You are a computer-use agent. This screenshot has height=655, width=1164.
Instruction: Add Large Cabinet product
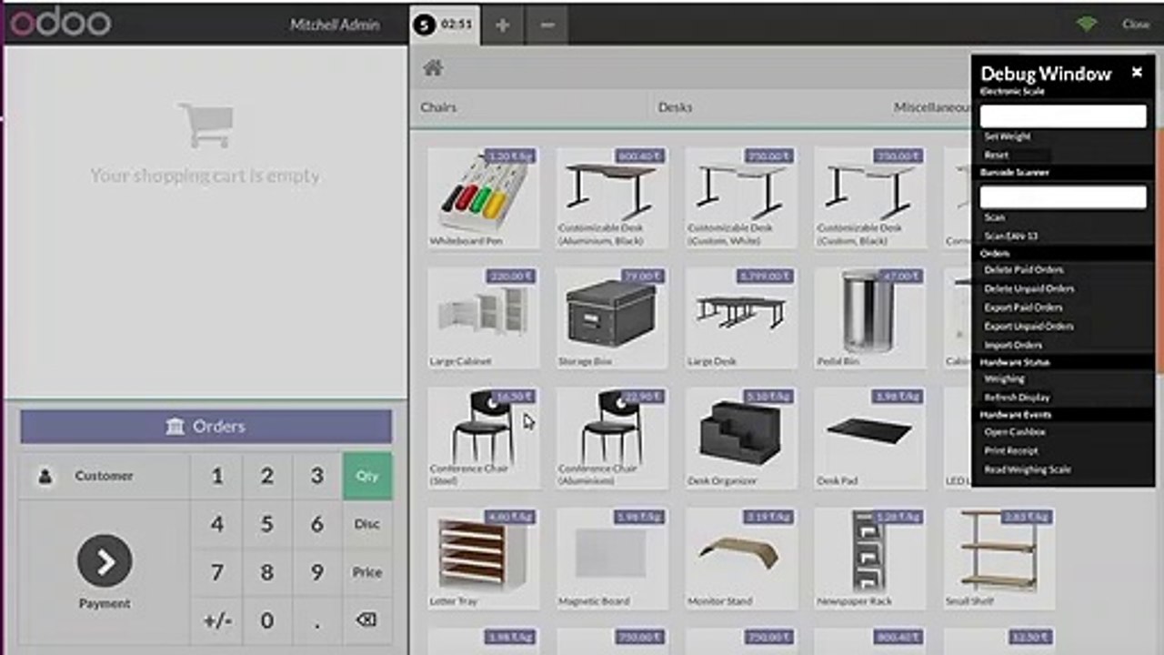pos(483,318)
